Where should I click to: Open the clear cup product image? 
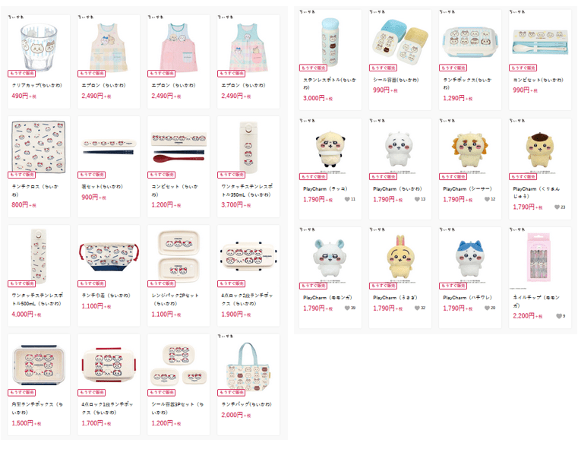(39, 47)
